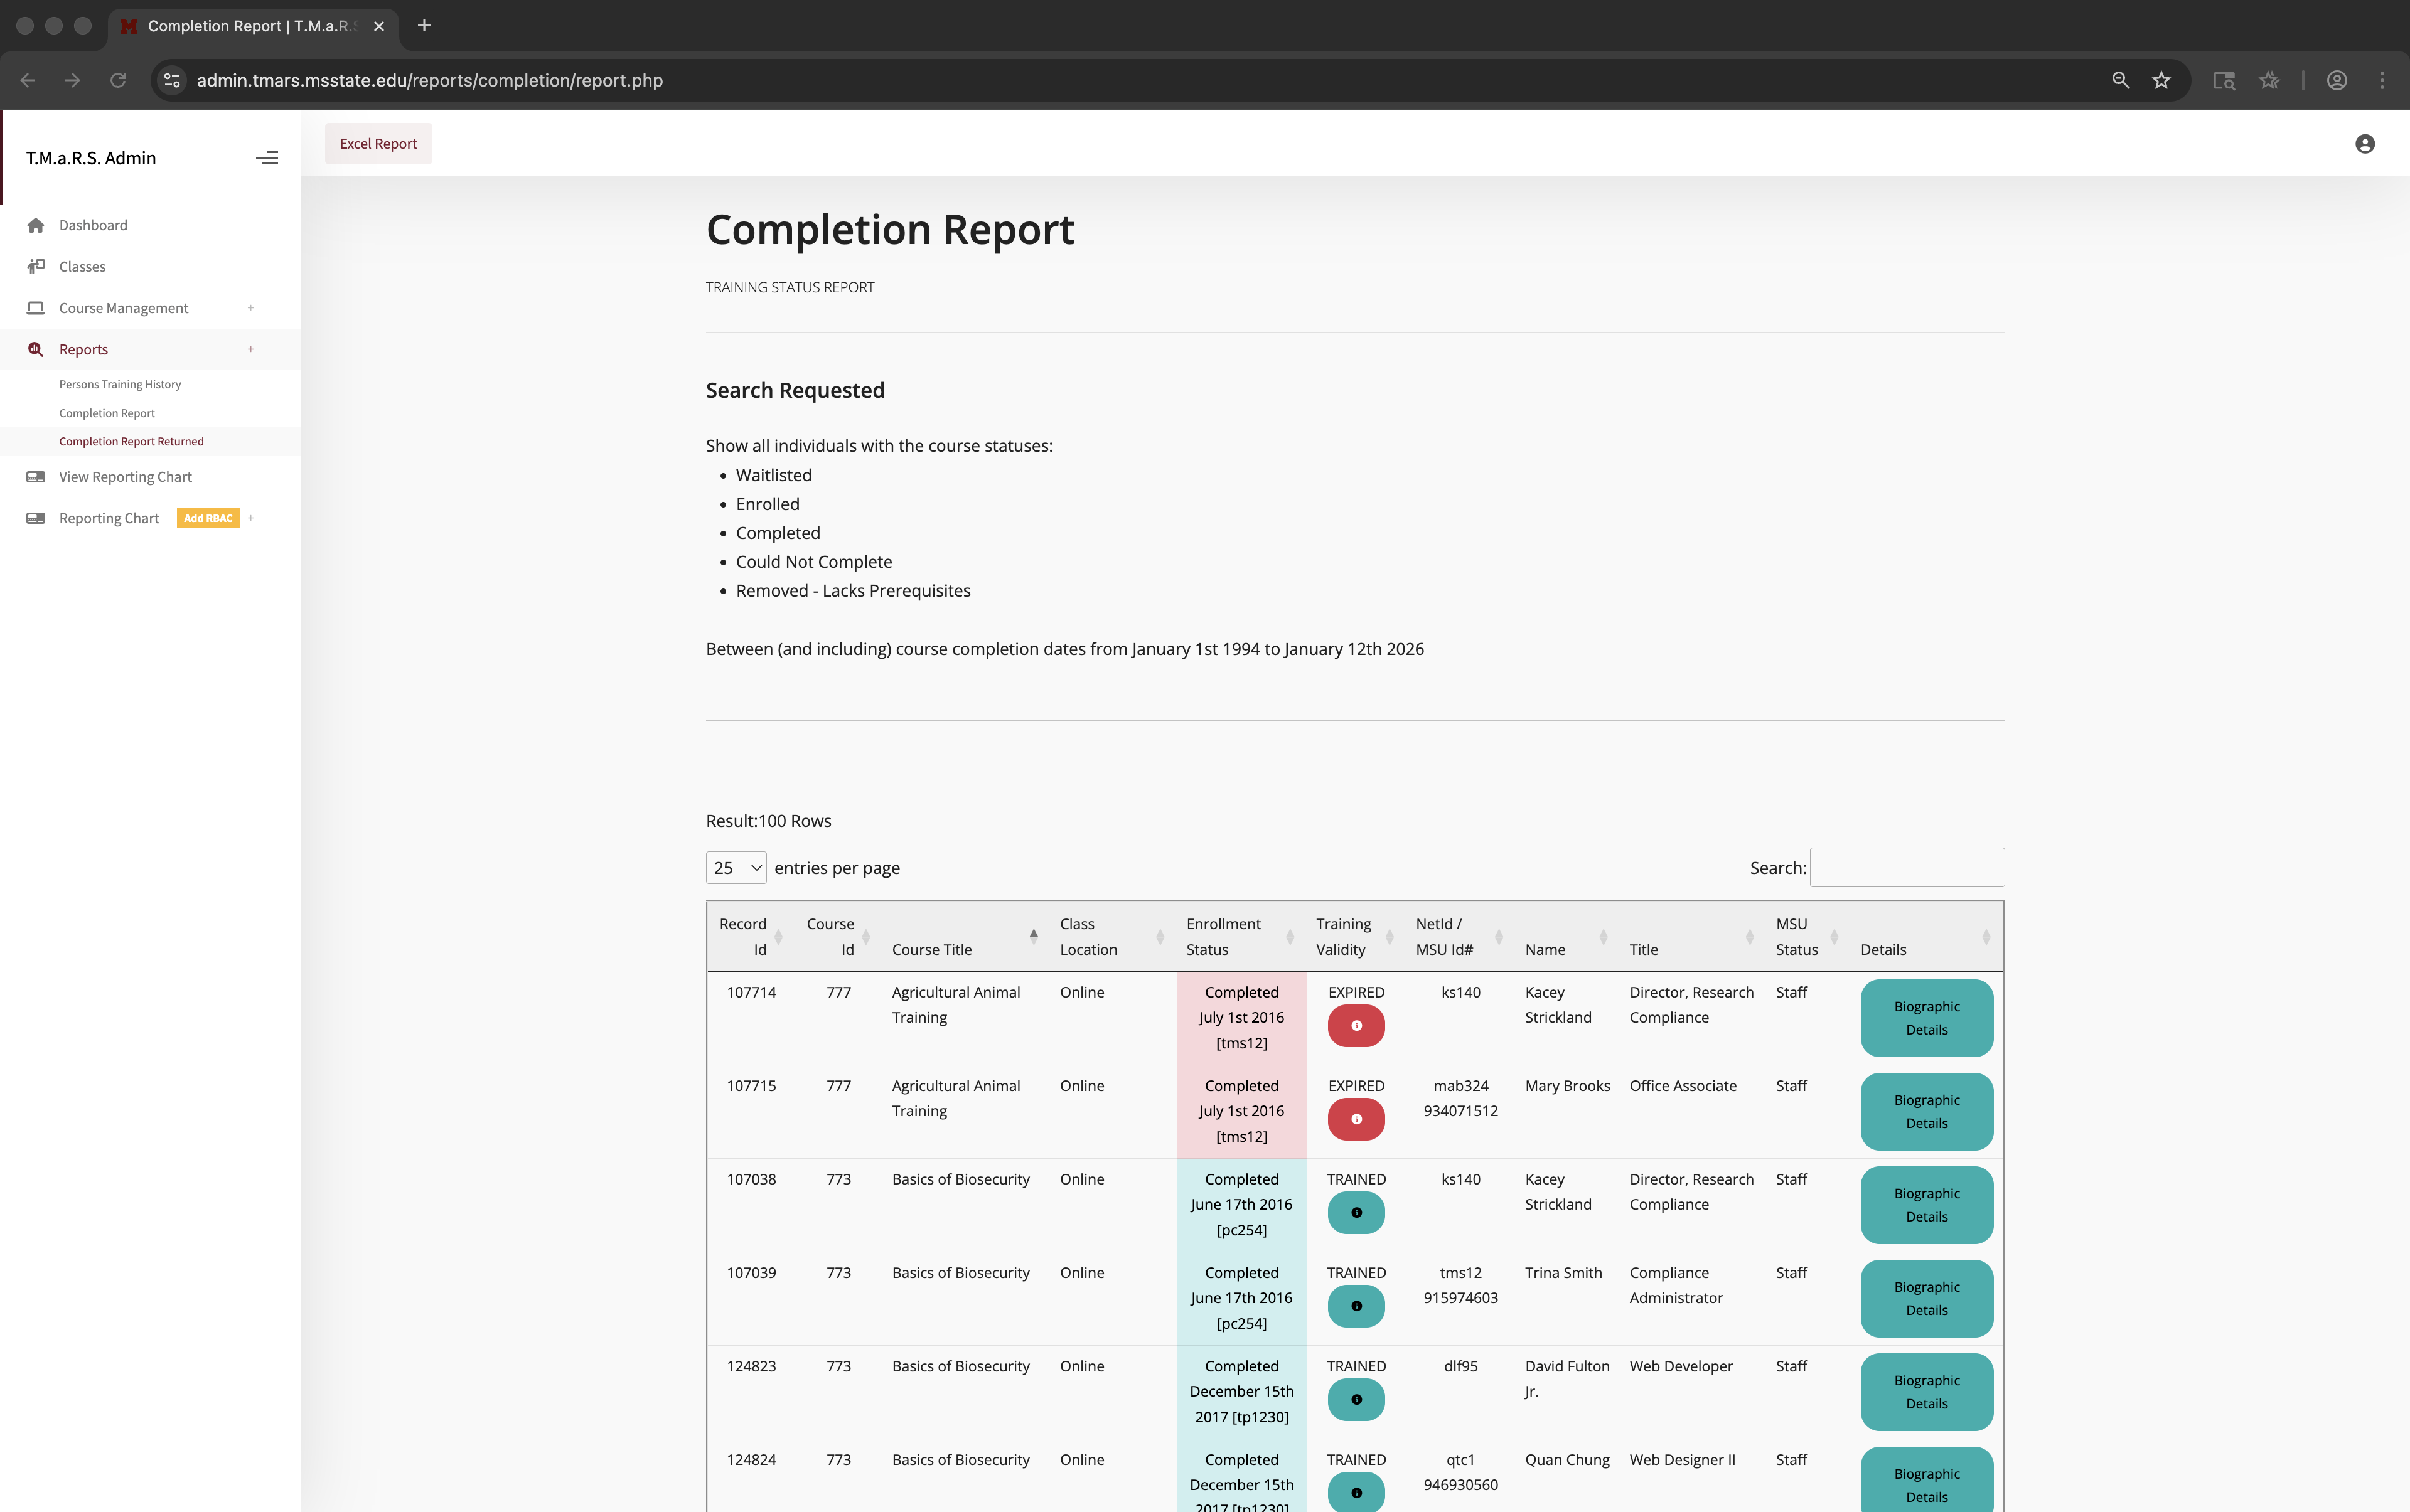Image resolution: width=2410 pixels, height=1512 pixels.
Task: Open Biographic Details for Mary Brooks
Action: (1925, 1111)
